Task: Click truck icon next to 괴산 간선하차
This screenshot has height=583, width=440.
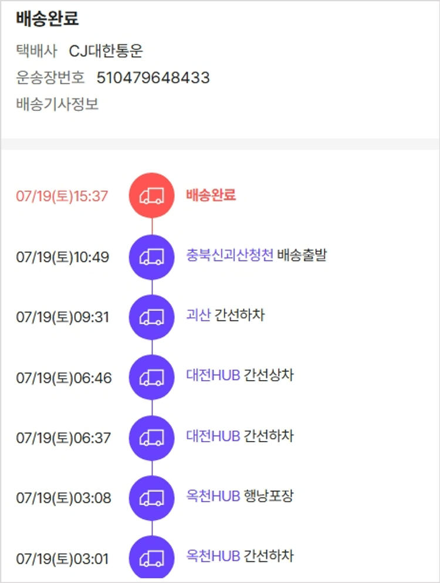Action: point(151,317)
